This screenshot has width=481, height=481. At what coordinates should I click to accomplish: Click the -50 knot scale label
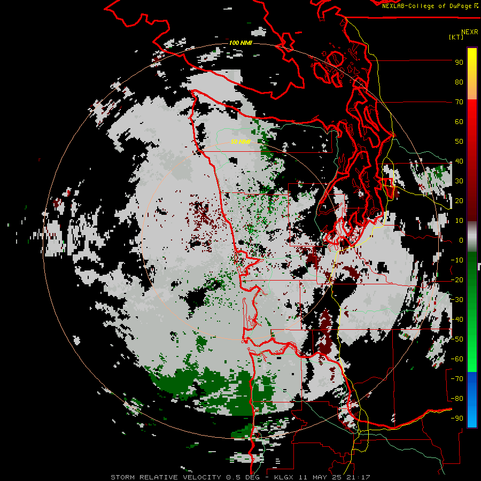(457, 339)
